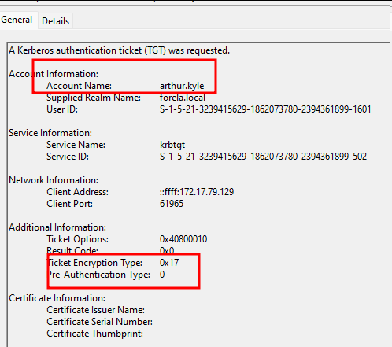Screen dimensions: 392x347
Task: Click the Network Information heading
Action: tap(54, 180)
